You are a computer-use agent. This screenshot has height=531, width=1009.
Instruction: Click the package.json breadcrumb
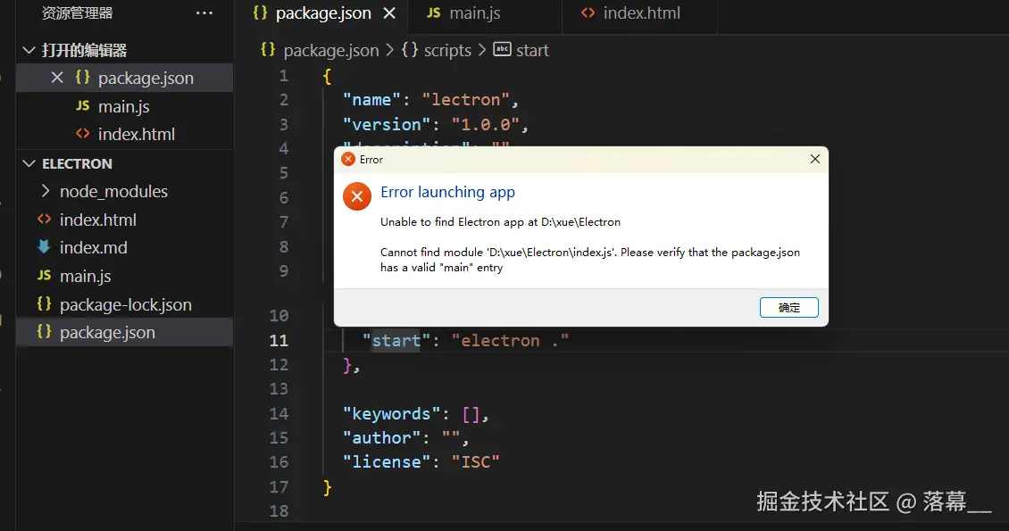(330, 50)
